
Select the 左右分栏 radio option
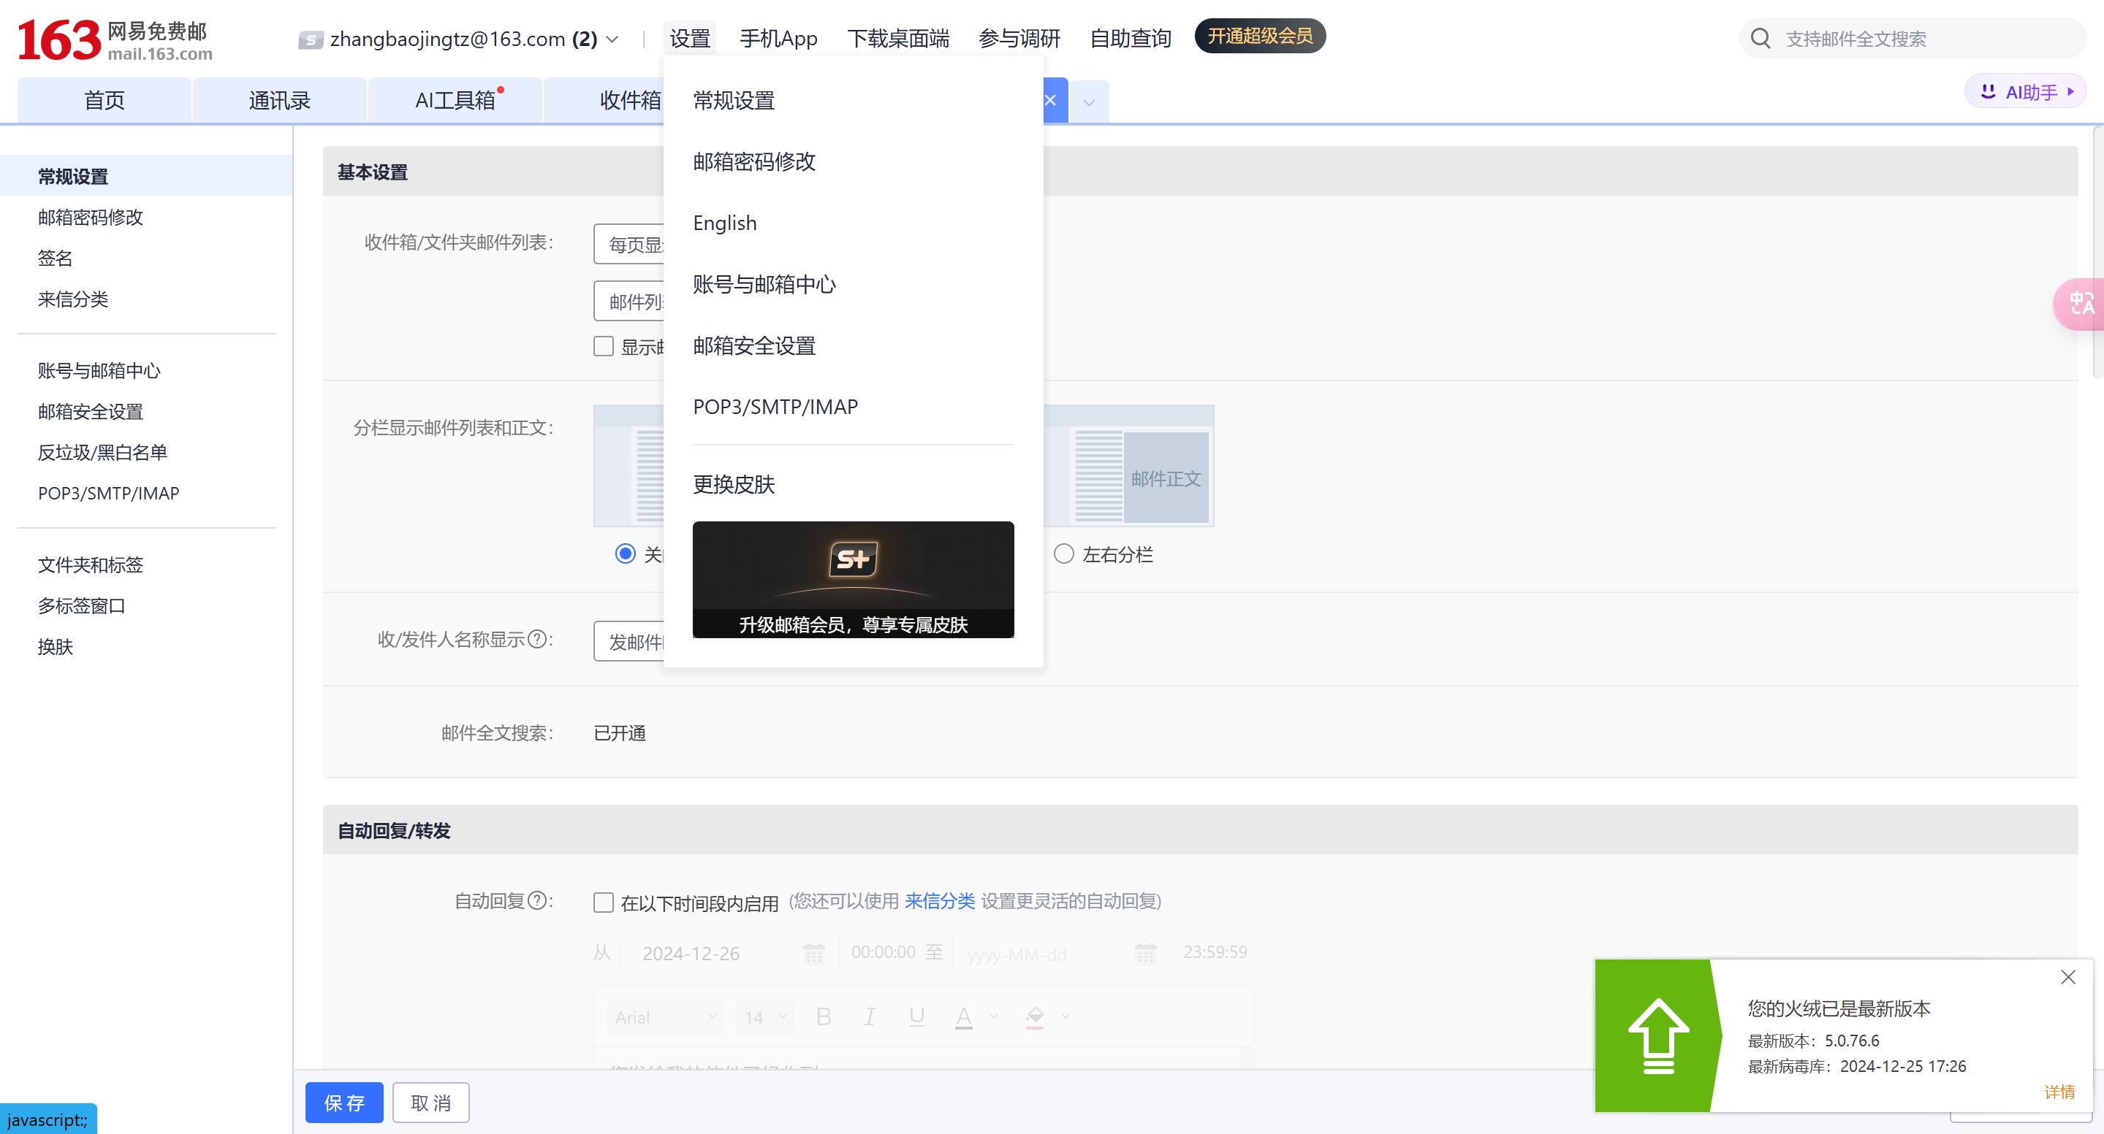click(x=1063, y=554)
